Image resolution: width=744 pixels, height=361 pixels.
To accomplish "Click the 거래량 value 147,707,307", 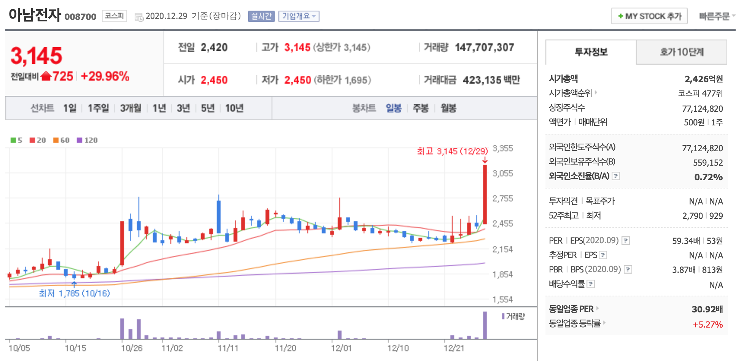I will coord(485,47).
